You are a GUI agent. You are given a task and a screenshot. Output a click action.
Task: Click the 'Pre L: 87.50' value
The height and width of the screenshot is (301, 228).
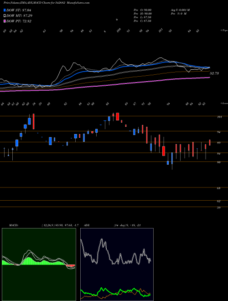tap(142, 17)
